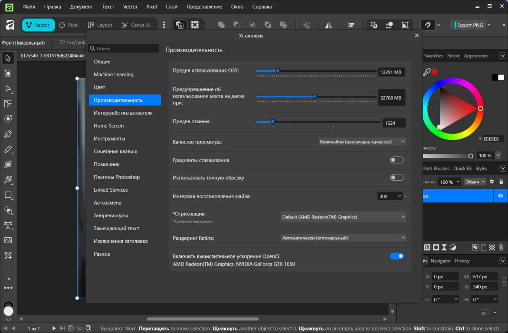The image size is (508, 333).
Task: Click the layer lock padlock icon
Action: click(501, 182)
